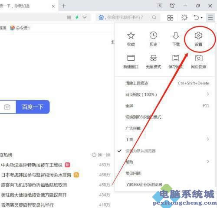Open a 新建窗口 window
Viewport: 217px width, 208px height.
point(131,62)
